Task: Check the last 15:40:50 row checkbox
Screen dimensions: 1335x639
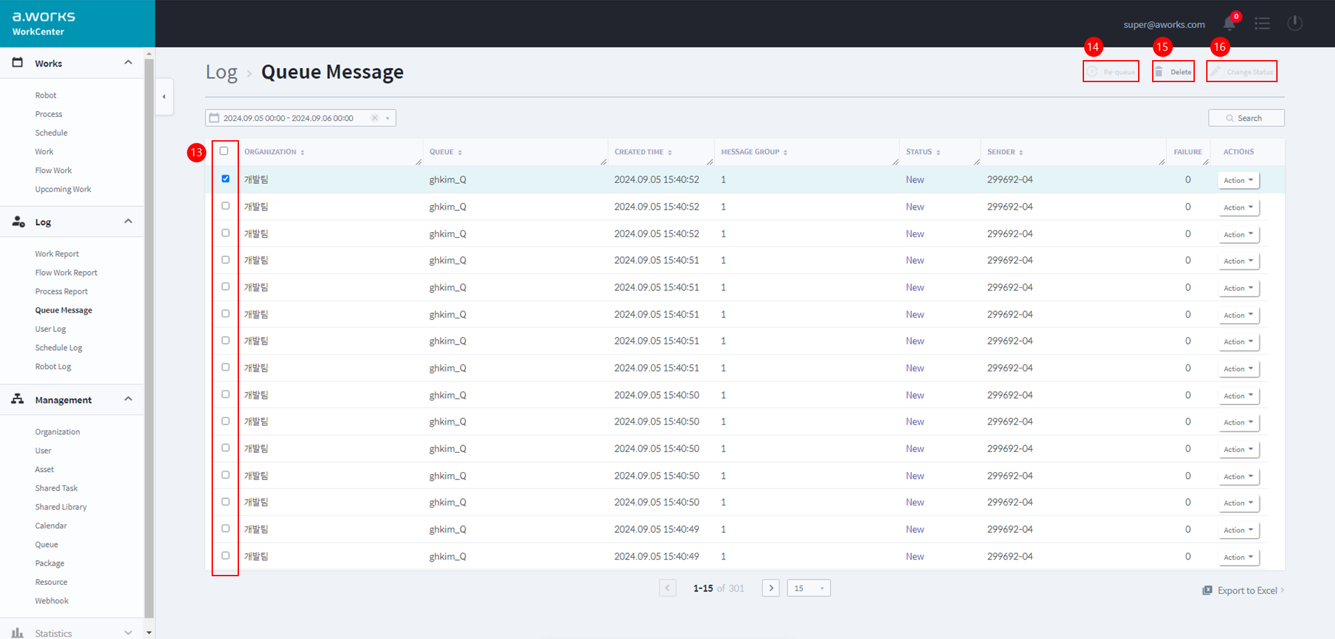Action: 226,501
